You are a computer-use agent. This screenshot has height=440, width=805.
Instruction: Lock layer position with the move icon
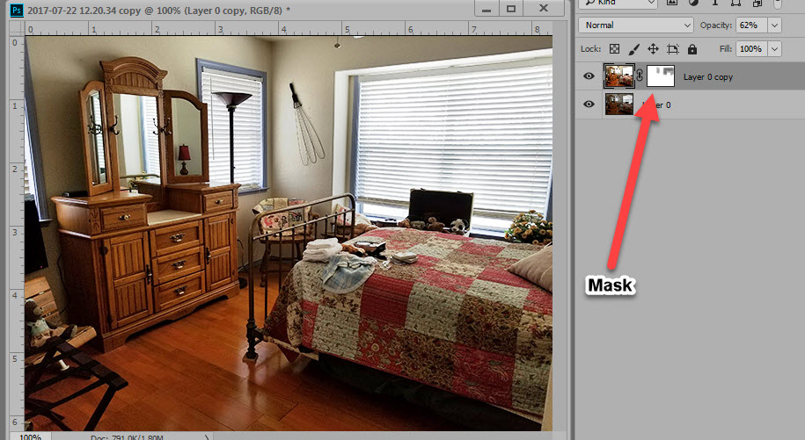point(653,48)
